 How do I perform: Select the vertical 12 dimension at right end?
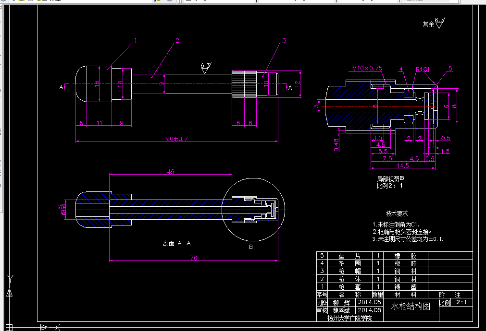[297, 84]
